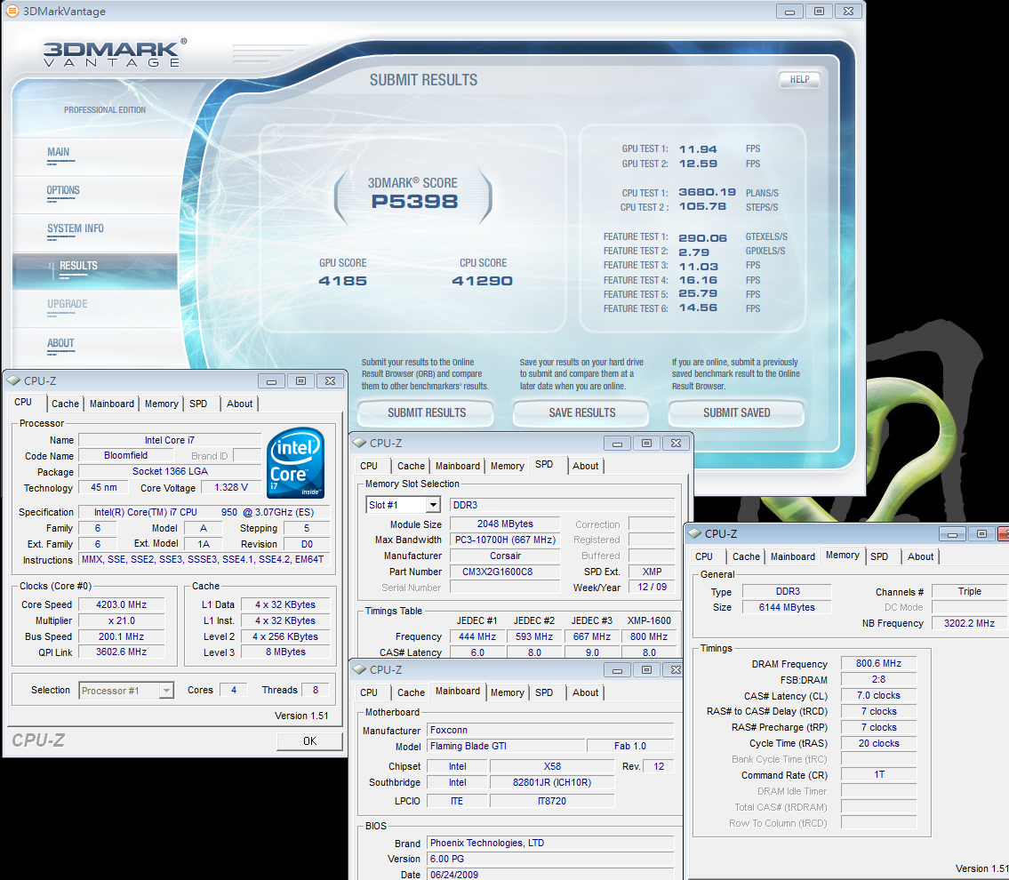Click BIOS Brand "Phoenix Technologies, LTD"

[551, 843]
